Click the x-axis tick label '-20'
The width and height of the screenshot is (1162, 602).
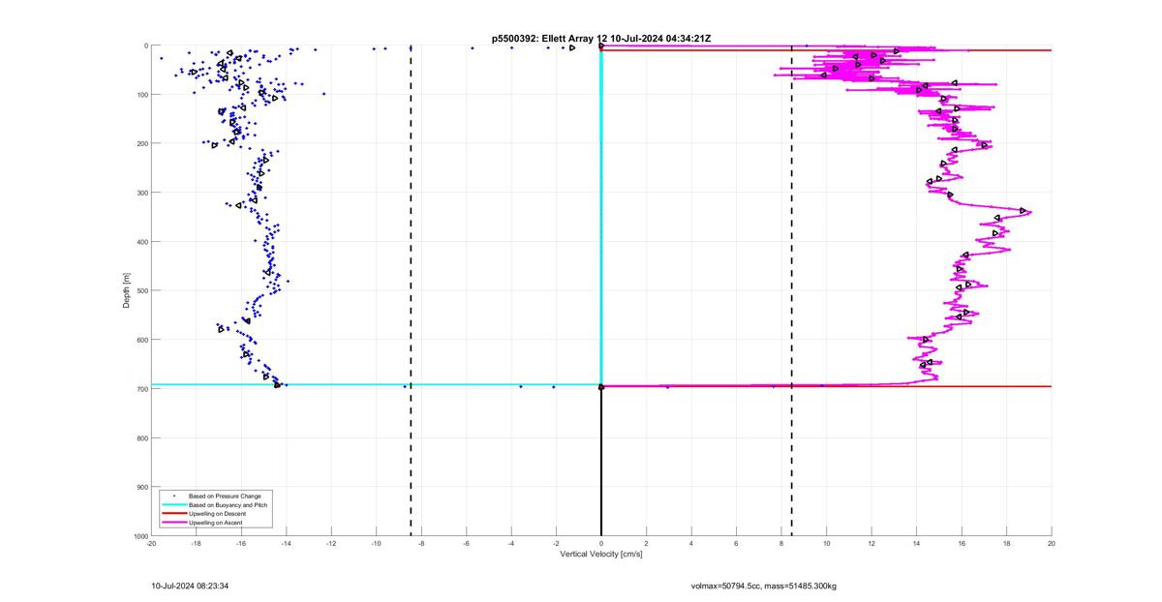point(151,543)
